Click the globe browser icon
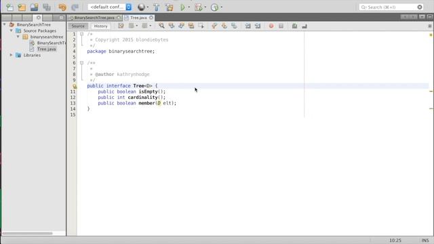Viewport: 434px width, 244px height. (141, 7)
